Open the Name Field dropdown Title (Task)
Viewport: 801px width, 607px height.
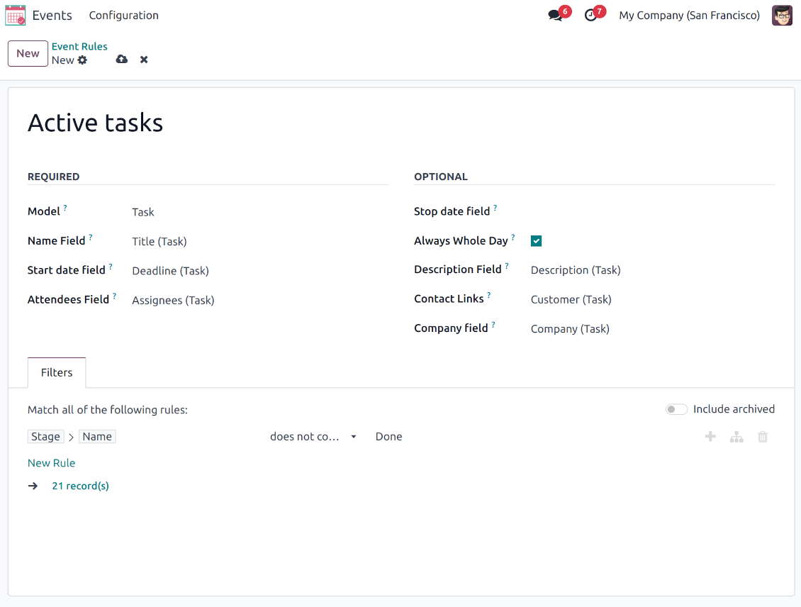point(259,241)
